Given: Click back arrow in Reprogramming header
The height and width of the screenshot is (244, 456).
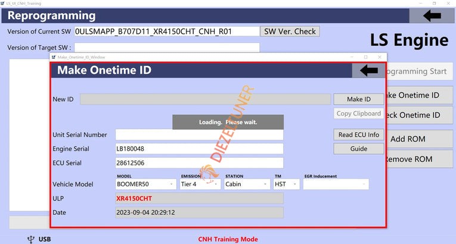Looking at the screenshot, I should 432,15.
